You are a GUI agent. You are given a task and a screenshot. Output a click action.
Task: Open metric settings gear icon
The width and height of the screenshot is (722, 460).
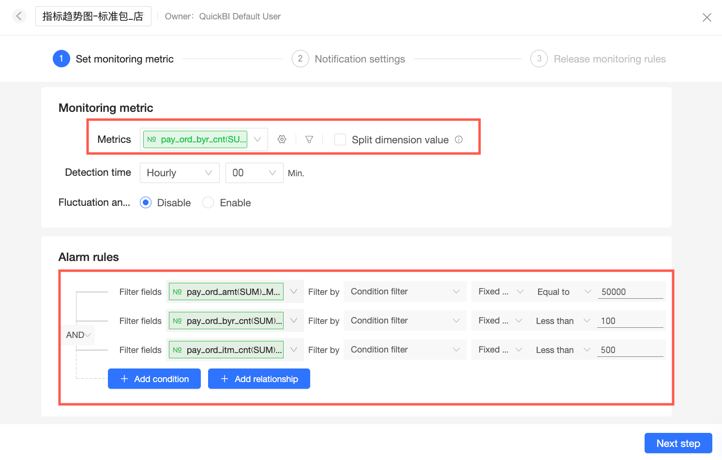click(282, 139)
